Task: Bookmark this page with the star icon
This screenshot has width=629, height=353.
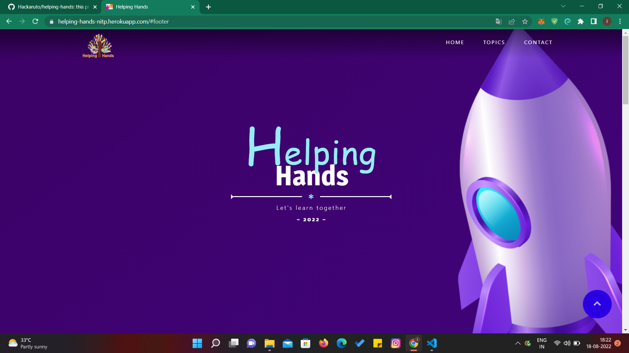Action: coord(525,22)
